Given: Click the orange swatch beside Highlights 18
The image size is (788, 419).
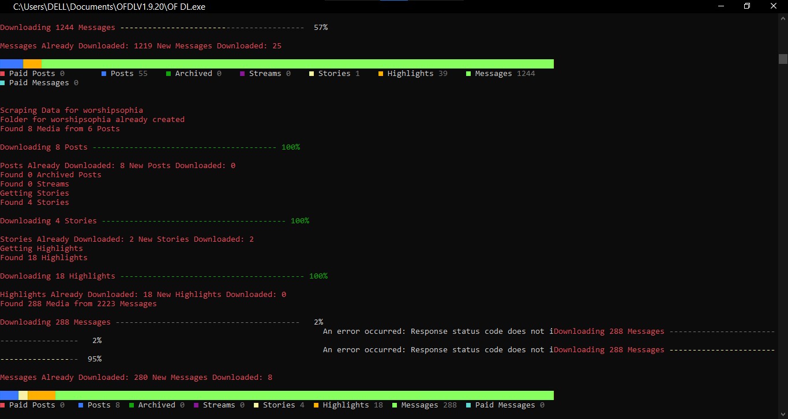Looking at the screenshot, I should [316, 405].
